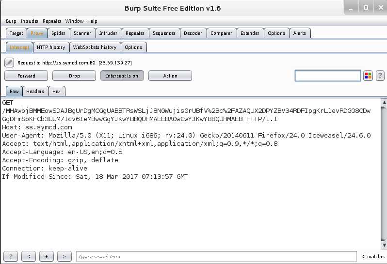This screenshot has height=264, width=387.
Task: Switch to the Intruder tool tab
Action: tap(108, 33)
